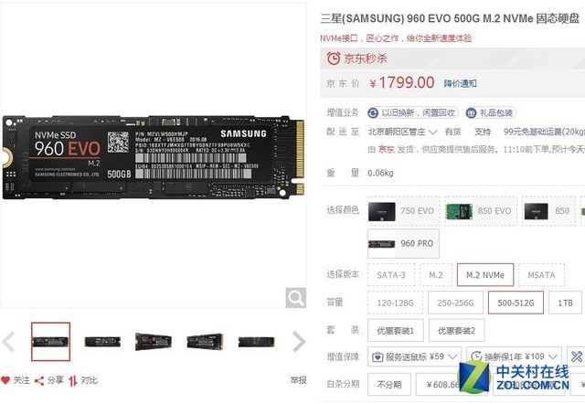
Task: Show next thumbnails with right arrow
Action: coord(299,341)
